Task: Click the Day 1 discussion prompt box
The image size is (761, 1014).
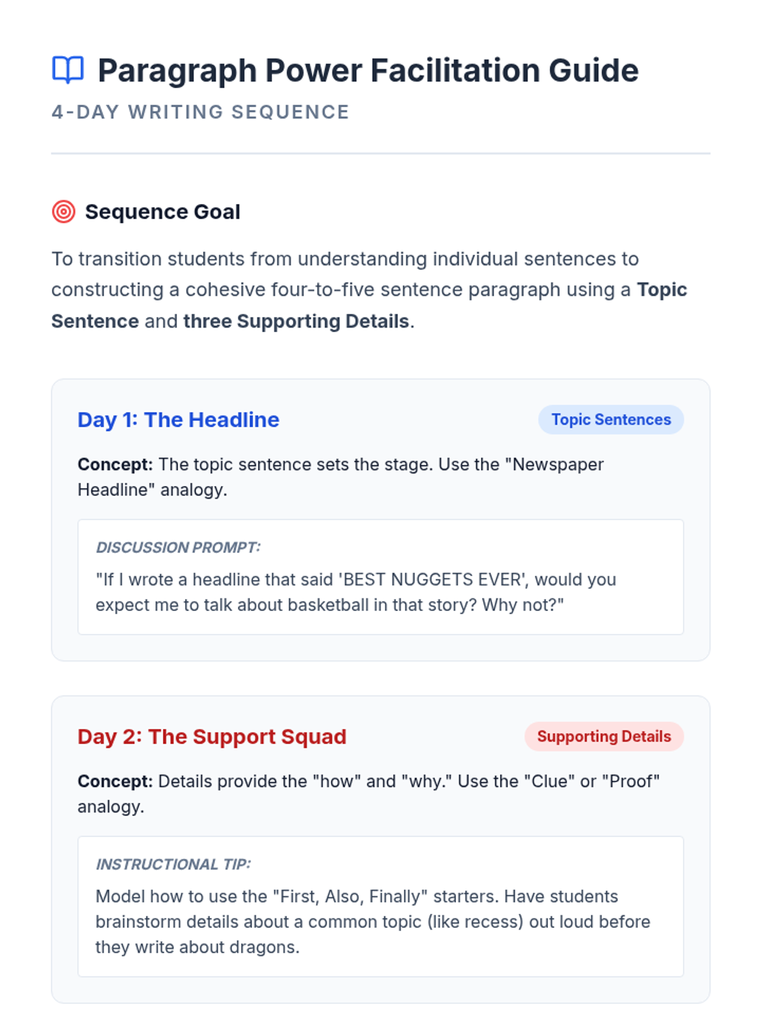Action: click(380, 577)
